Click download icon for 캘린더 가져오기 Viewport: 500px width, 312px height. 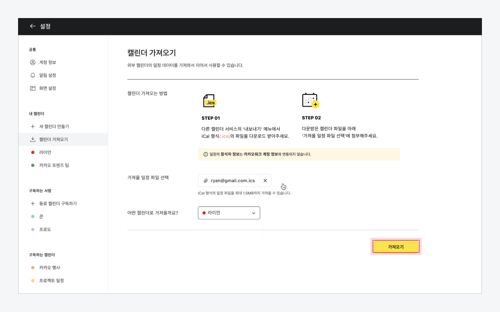click(33, 139)
